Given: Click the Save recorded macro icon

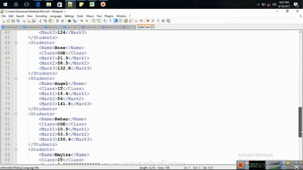Looking at the screenshot, I should (x=169, y=21).
